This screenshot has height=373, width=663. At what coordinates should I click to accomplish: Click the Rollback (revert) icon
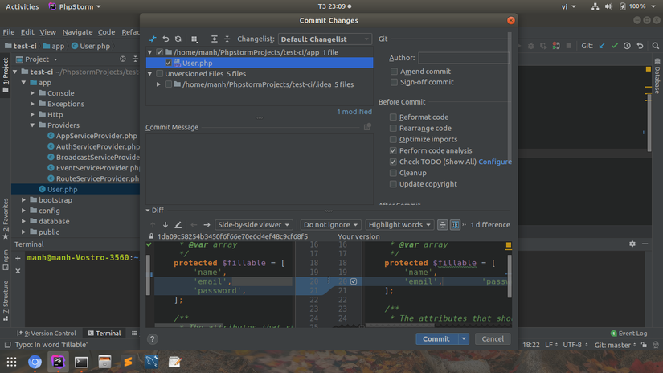[166, 39]
